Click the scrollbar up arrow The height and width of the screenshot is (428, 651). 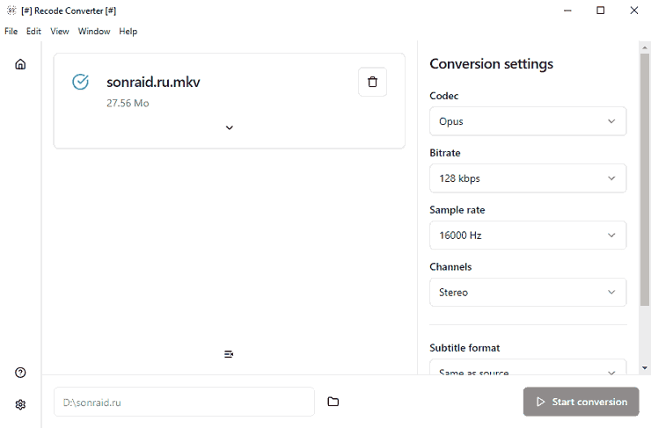click(x=644, y=47)
